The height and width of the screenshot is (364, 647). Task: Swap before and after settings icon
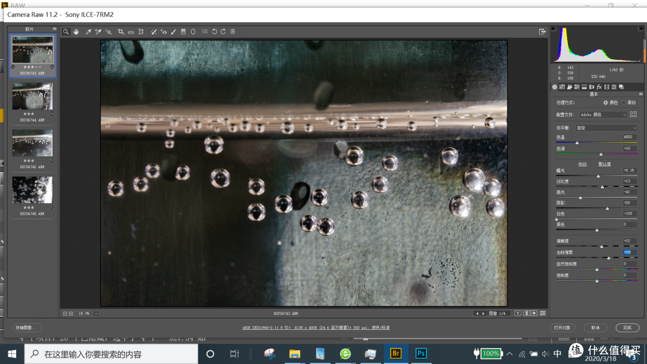(527, 313)
